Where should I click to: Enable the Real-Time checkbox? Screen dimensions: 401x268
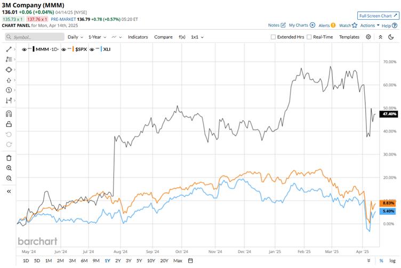point(309,37)
